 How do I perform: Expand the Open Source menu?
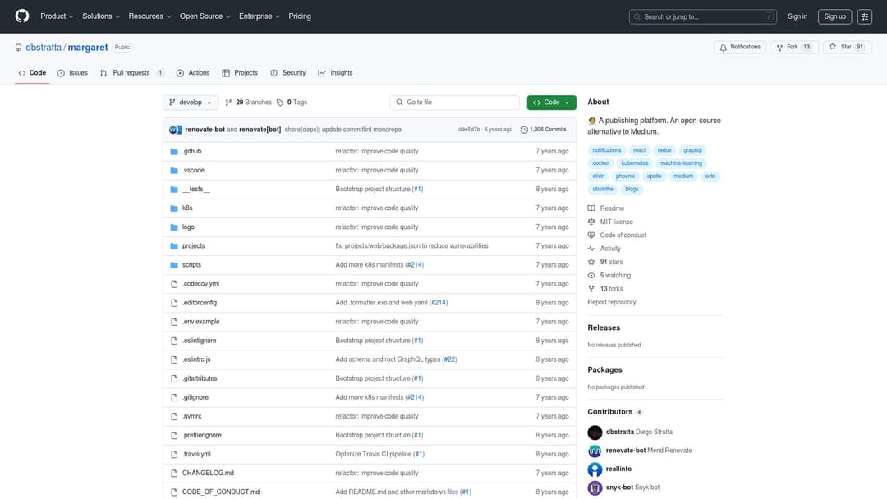205,16
